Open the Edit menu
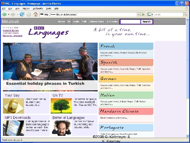The image size is (190, 143). point(10,8)
